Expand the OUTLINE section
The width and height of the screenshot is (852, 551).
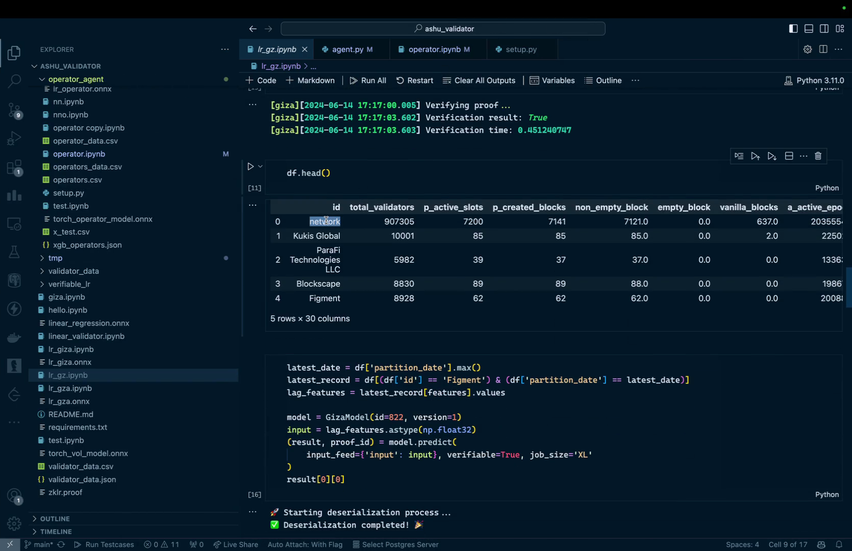[x=55, y=519]
